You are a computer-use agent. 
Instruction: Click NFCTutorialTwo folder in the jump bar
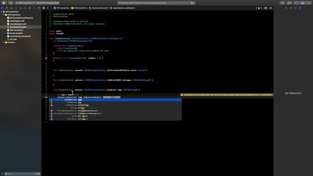click(79, 8)
